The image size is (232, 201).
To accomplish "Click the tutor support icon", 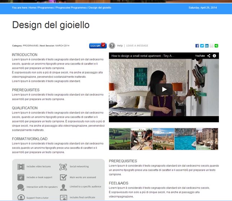I will click(21, 197).
